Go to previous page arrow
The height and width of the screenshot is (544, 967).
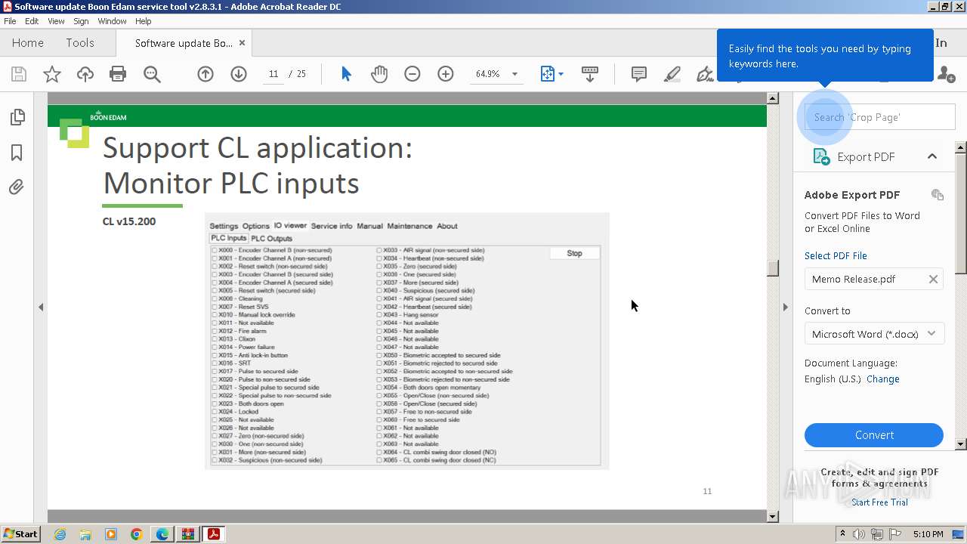pos(205,74)
